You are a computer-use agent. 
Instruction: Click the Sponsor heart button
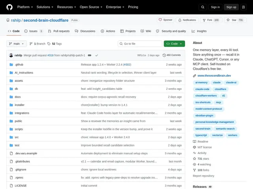click(x=165, y=20)
